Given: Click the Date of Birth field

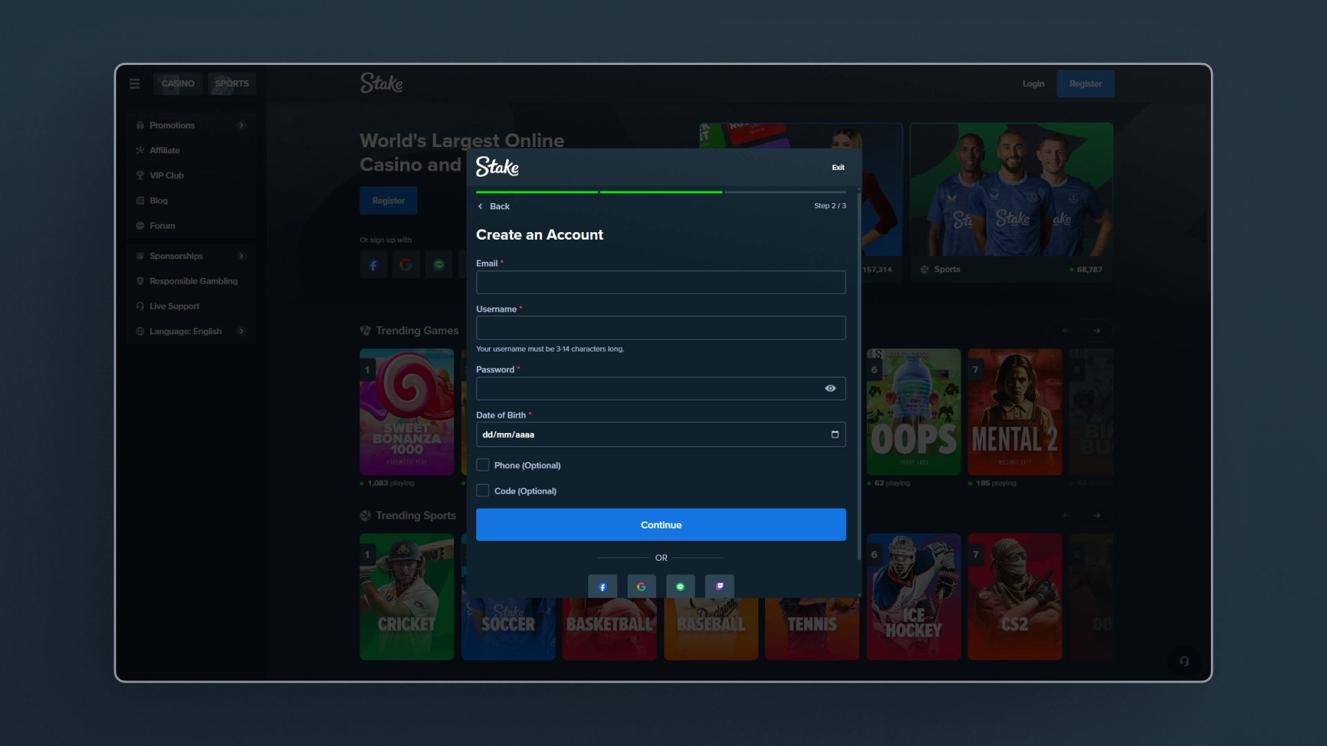Looking at the screenshot, I should pos(661,434).
